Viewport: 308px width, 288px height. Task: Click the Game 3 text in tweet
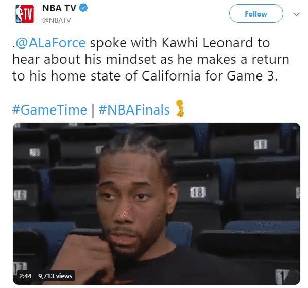(252, 76)
